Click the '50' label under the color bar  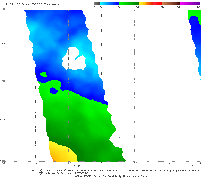click(x=162, y=7)
